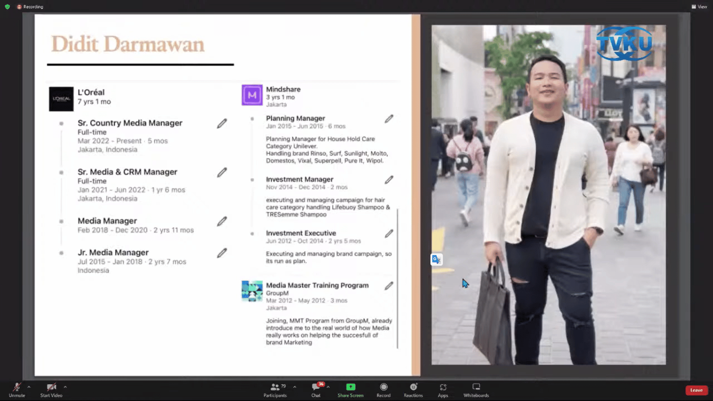The width and height of the screenshot is (713, 401).
Task: Expand the Chat options caret
Action: point(328,387)
